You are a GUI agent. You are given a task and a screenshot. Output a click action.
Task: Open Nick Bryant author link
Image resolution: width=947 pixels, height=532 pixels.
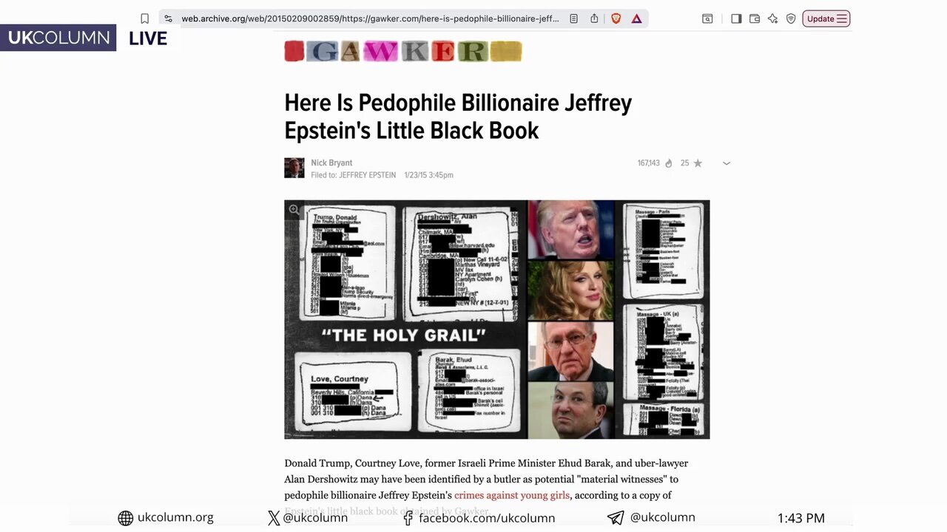(331, 163)
